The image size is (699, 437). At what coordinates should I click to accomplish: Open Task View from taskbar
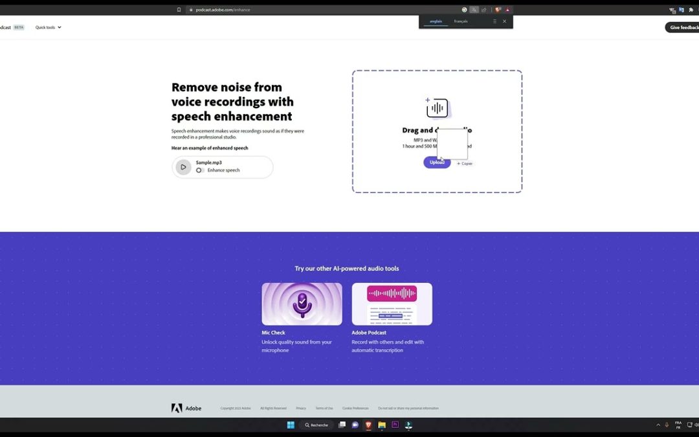[x=342, y=425]
